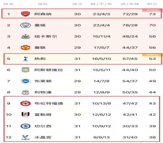Viewport: 163px width, 143px height.
Task: Open team name 阿斯顿维拉
Action: [x=49, y=70]
